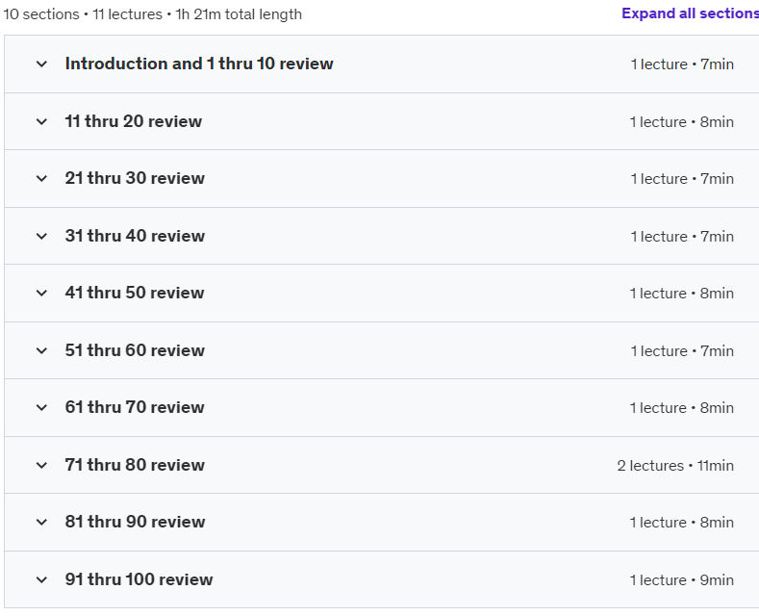The height and width of the screenshot is (616, 759).
Task: Expand chevron beside 71 thru 80 review
Action: point(41,466)
